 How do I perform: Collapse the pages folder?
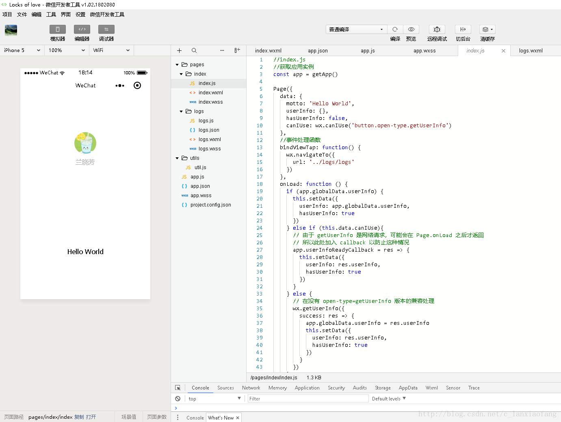(177, 65)
